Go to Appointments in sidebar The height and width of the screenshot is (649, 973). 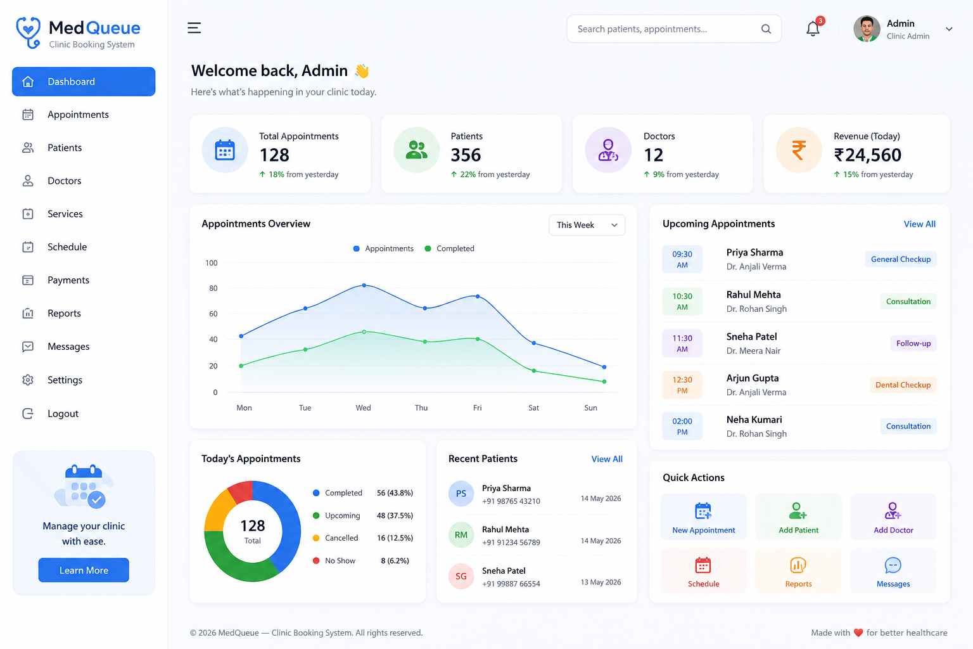[84, 115]
